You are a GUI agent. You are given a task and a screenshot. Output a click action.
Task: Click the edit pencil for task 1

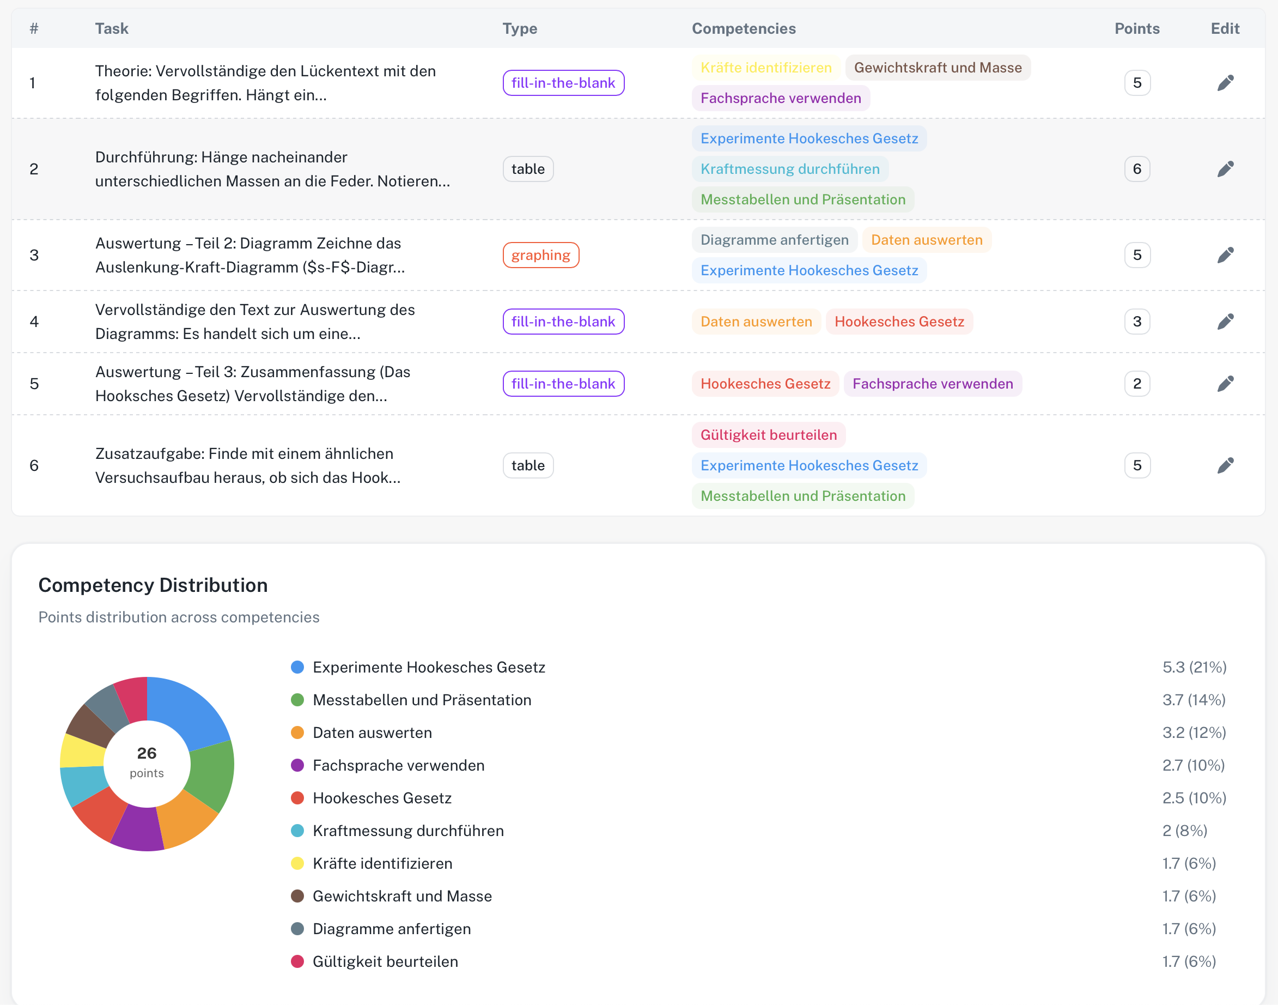(x=1225, y=83)
